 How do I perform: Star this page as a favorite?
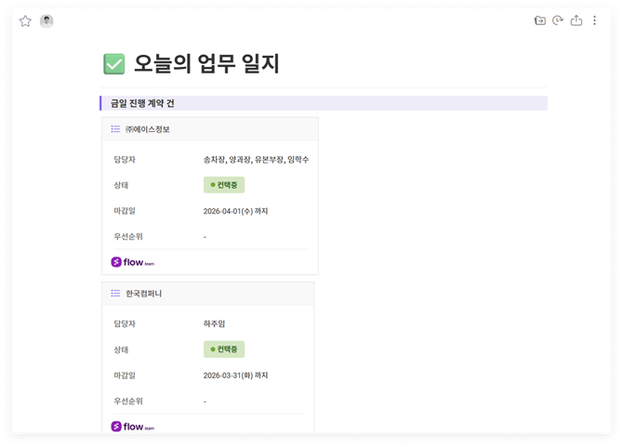pyautogui.click(x=25, y=21)
